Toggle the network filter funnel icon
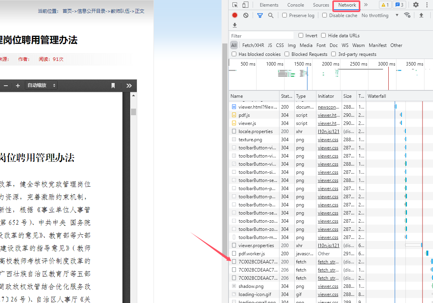Viewport: 433px width, 303px height. 260,16
